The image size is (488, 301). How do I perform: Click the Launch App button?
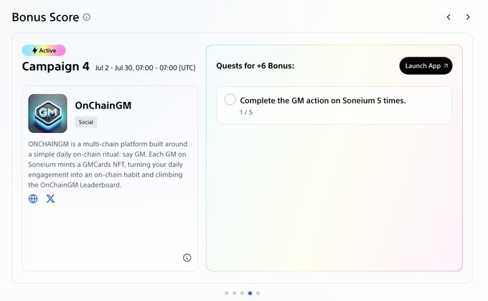click(x=426, y=66)
